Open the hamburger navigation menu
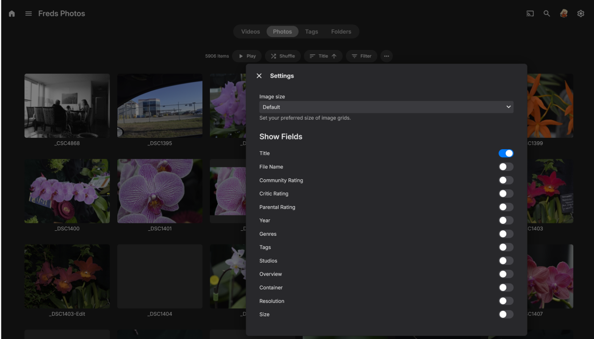The height and width of the screenshot is (339, 594). coord(29,14)
